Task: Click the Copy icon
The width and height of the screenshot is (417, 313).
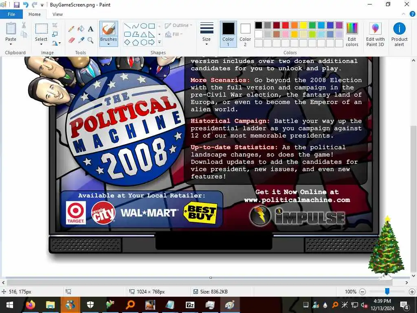Action: [x=24, y=34]
